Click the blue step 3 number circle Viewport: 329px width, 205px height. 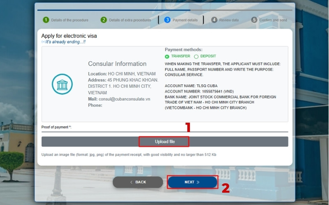coord(167,20)
